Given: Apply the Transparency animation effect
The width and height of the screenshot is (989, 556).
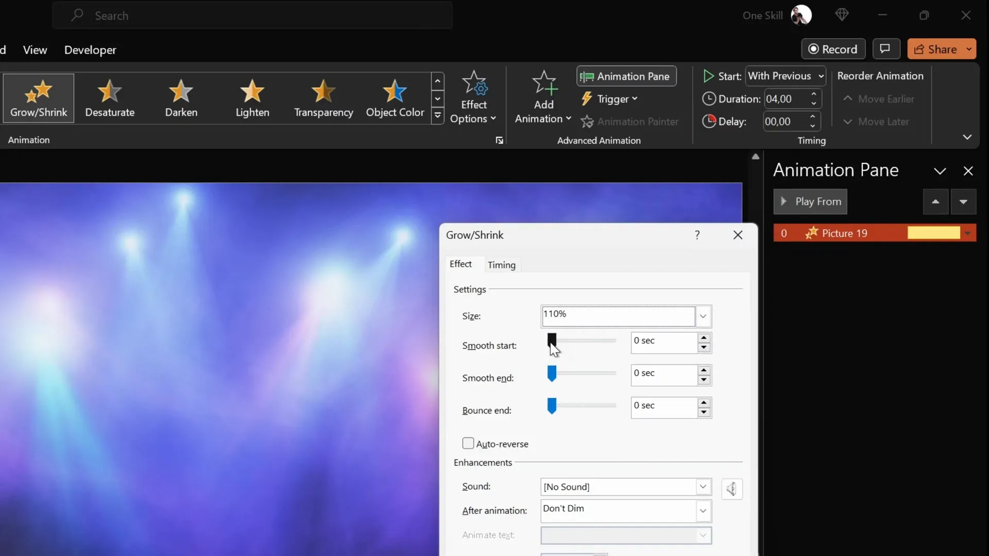Looking at the screenshot, I should [x=323, y=98].
